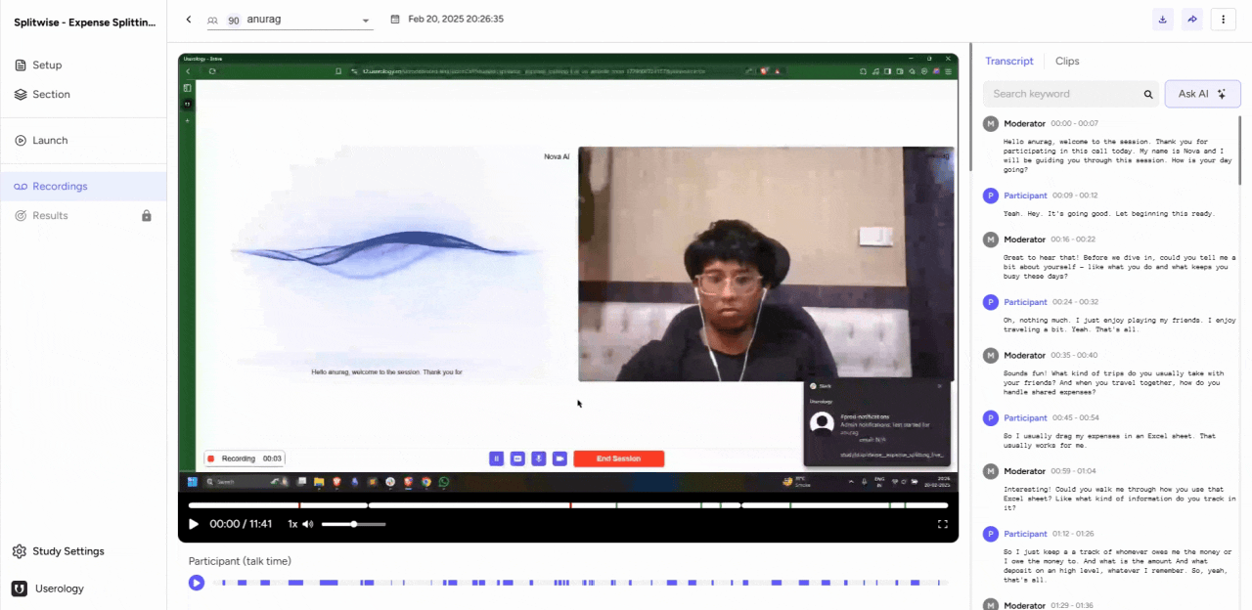
Task: Switch to the Clips tab
Action: pyautogui.click(x=1067, y=61)
